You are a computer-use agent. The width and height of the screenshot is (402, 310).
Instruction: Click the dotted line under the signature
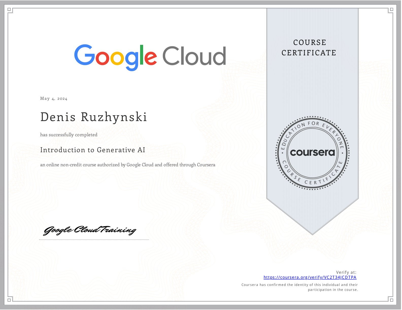(x=94, y=240)
